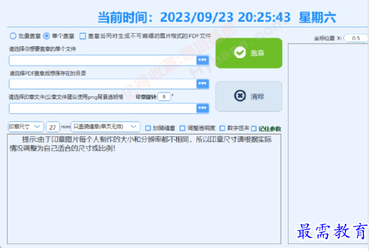
Task: Click the 清除 clear button
Action: coord(249,97)
